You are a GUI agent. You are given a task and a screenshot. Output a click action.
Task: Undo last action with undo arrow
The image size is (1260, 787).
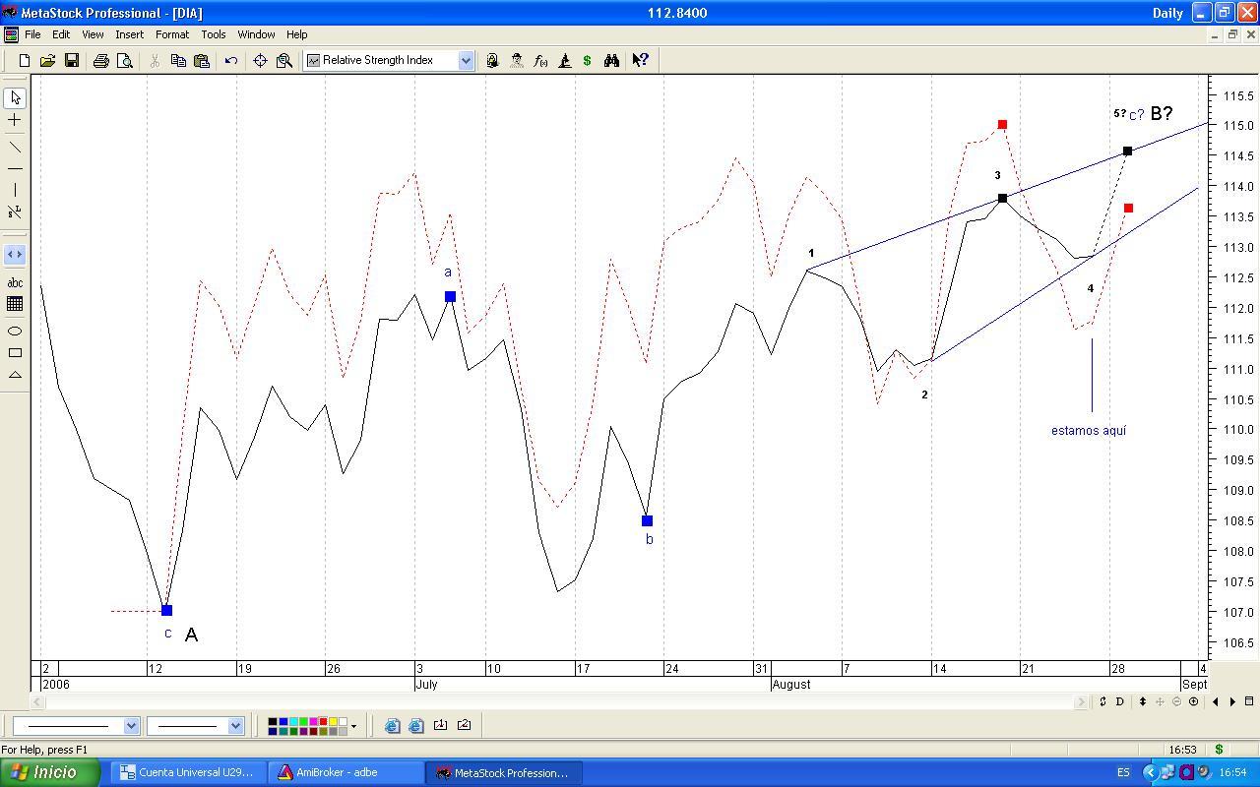tap(231, 61)
